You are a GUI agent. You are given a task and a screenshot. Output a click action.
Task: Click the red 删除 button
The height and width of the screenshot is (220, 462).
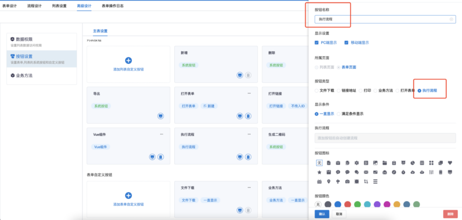(x=450, y=214)
